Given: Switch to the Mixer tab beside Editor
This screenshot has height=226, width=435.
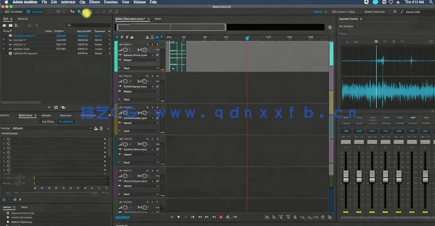Looking at the screenshot, I should (158, 19).
